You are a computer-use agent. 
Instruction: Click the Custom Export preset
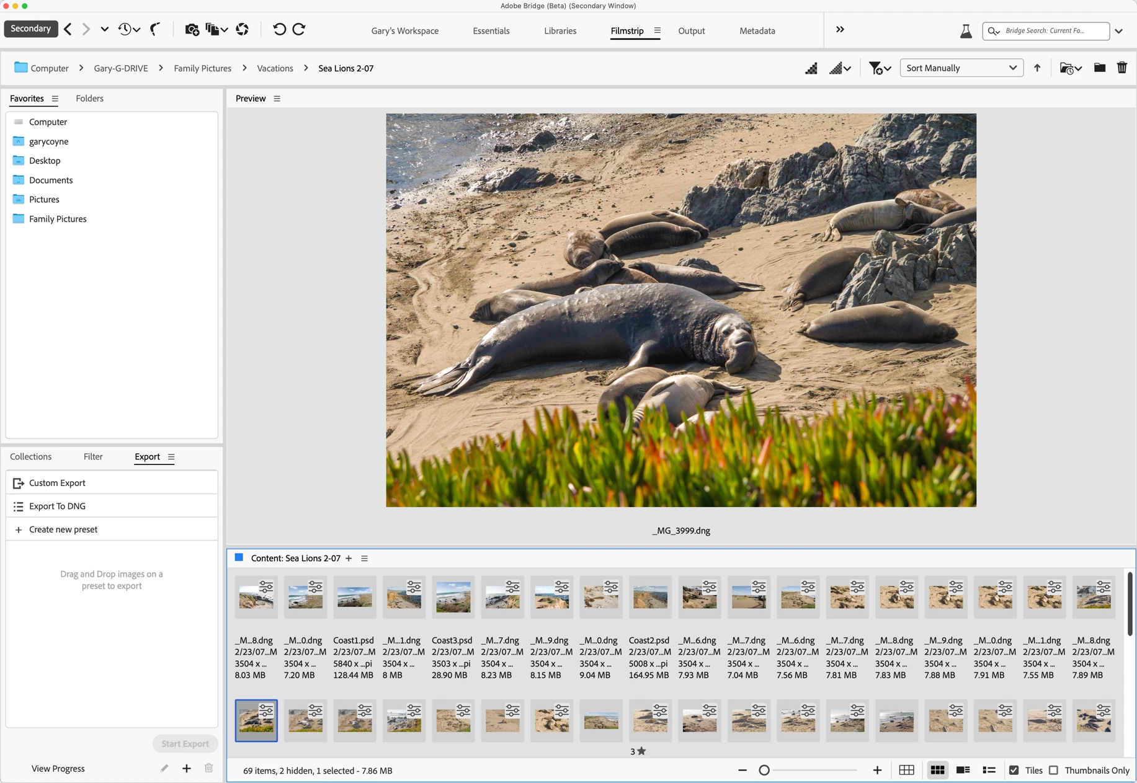(x=57, y=483)
